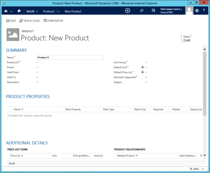
Task: Sort by Related Product column
Action: pos(127,156)
